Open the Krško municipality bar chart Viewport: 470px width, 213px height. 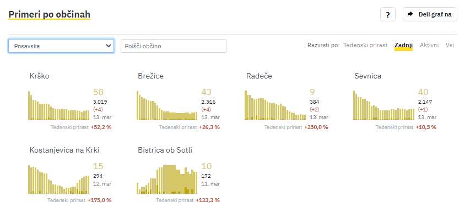[x=59, y=105]
